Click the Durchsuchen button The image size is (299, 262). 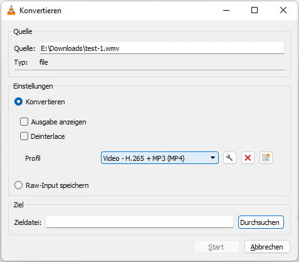(261, 222)
